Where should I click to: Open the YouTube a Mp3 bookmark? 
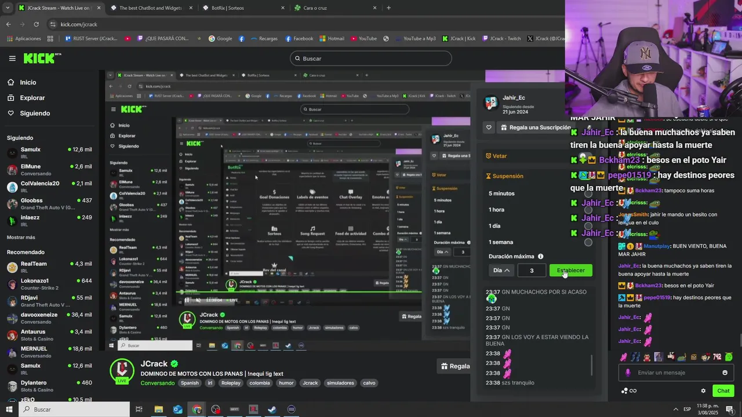tap(415, 39)
